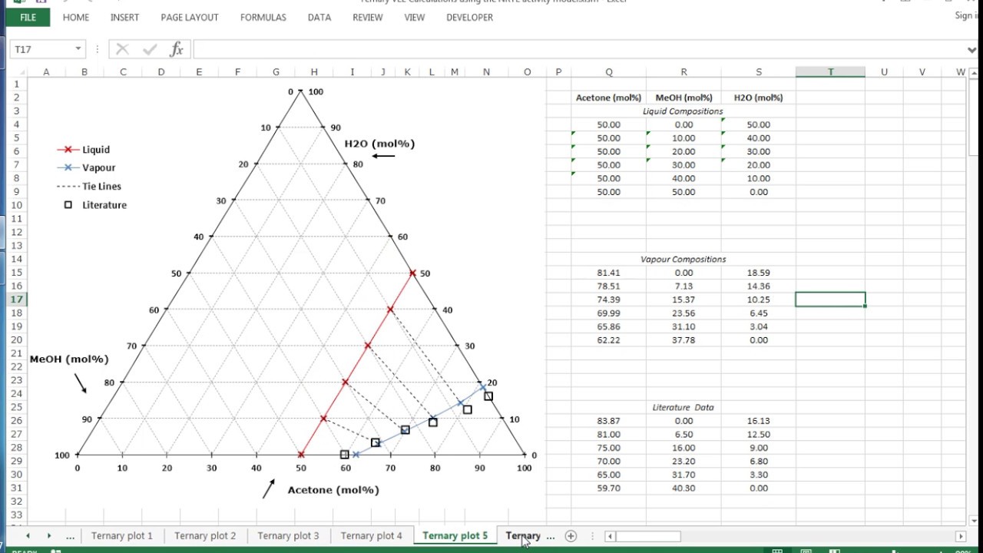Screen dimensions: 983x553
Task: Click the New Sheet plus icon
Action: point(571,536)
